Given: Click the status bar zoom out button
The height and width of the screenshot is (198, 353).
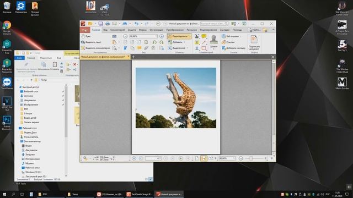Looking at the screenshot, I should tap(240, 158).
